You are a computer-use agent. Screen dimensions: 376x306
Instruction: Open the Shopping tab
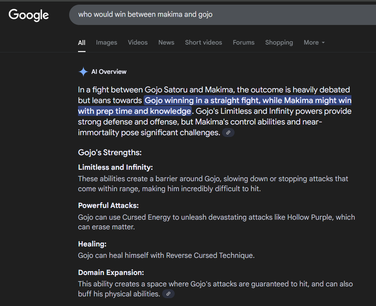click(279, 42)
